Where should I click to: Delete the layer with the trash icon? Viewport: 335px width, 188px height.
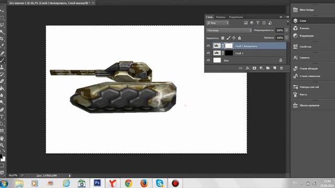pyautogui.click(x=282, y=68)
